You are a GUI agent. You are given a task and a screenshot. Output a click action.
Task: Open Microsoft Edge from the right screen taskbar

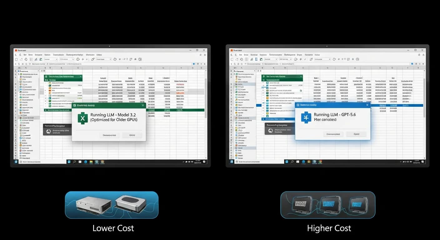click(303, 162)
